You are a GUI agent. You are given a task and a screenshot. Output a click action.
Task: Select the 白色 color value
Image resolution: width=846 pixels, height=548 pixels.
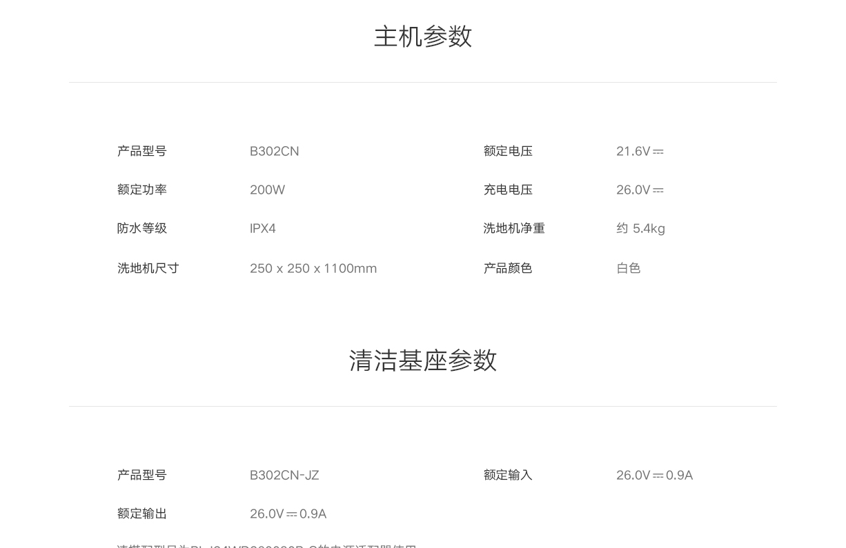628,269
